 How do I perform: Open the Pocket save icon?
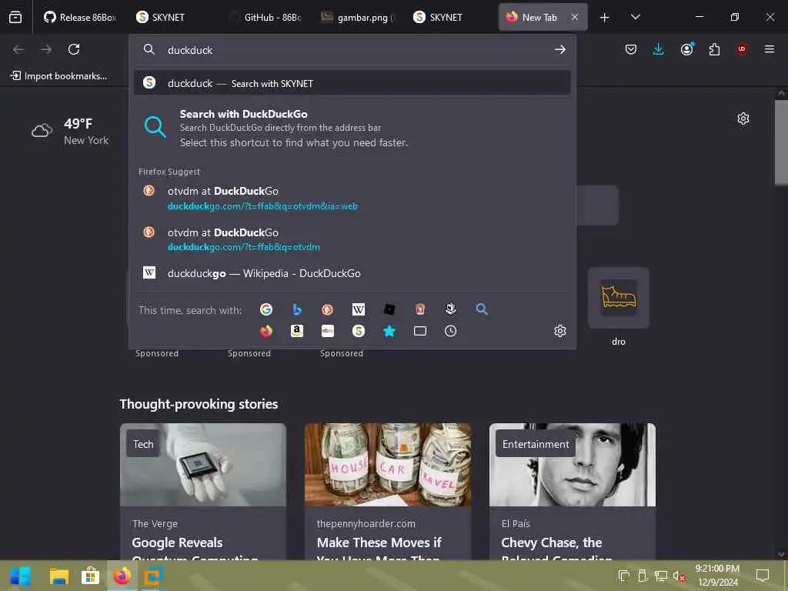point(631,49)
